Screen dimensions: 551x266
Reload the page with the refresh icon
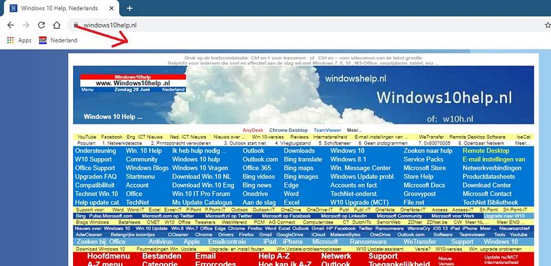(x=41, y=25)
